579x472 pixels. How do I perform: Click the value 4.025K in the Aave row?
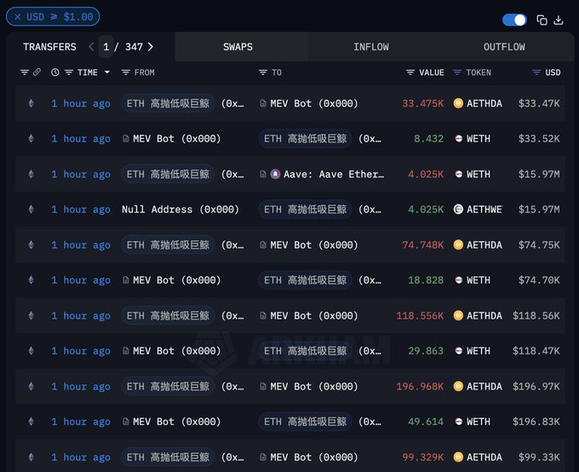426,174
